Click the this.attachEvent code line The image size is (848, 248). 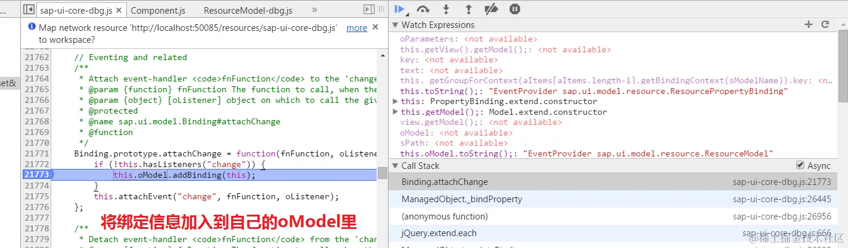(216, 196)
